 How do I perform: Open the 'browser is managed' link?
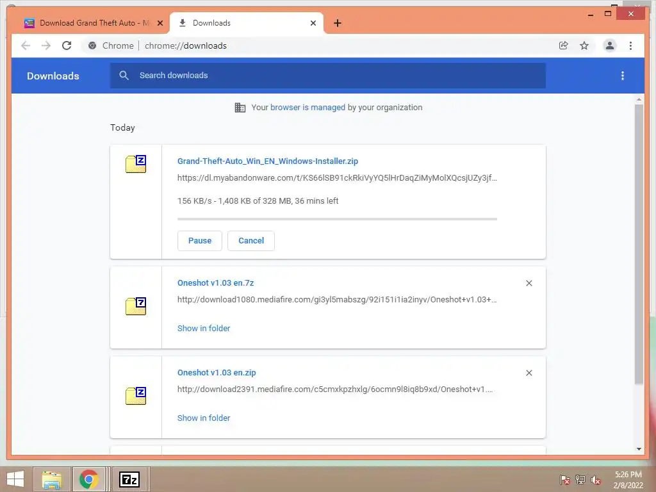point(307,108)
